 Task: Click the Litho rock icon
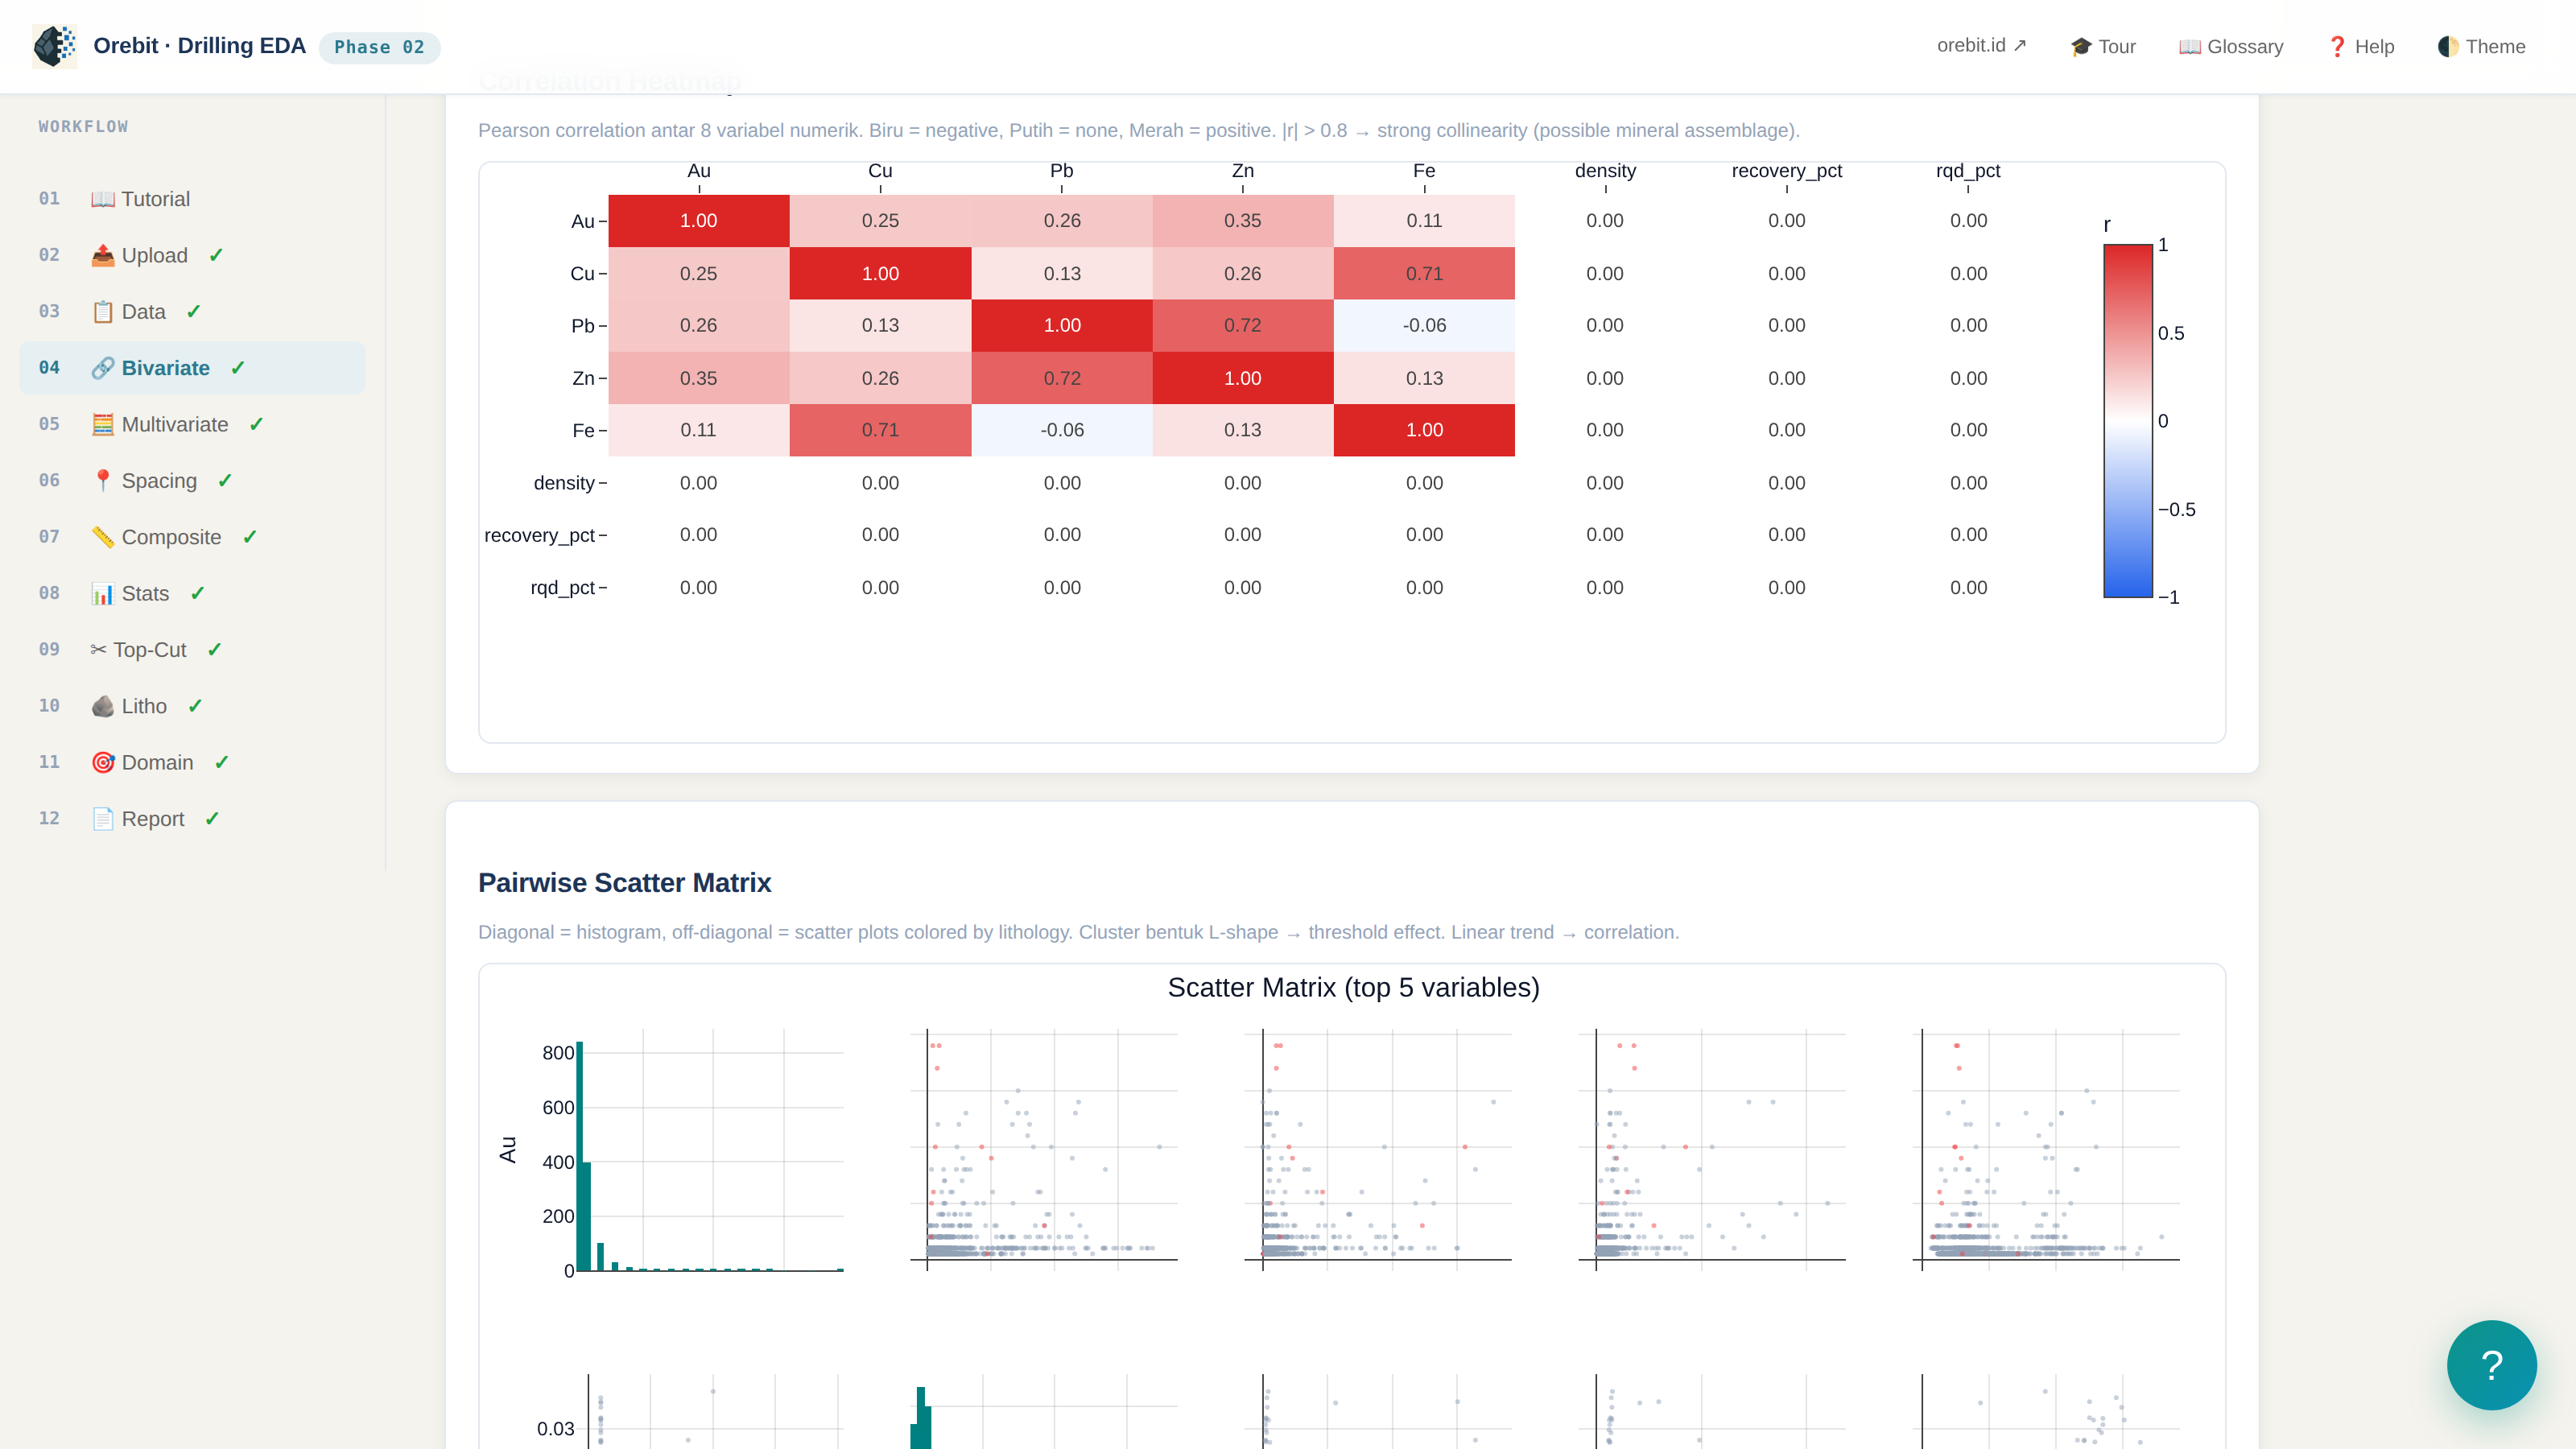102,706
